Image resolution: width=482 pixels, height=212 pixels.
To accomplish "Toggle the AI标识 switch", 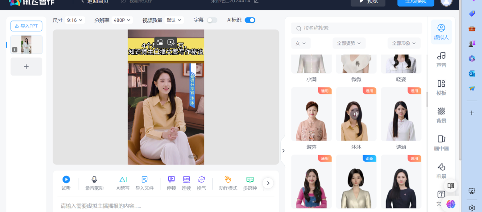I will [x=250, y=20].
